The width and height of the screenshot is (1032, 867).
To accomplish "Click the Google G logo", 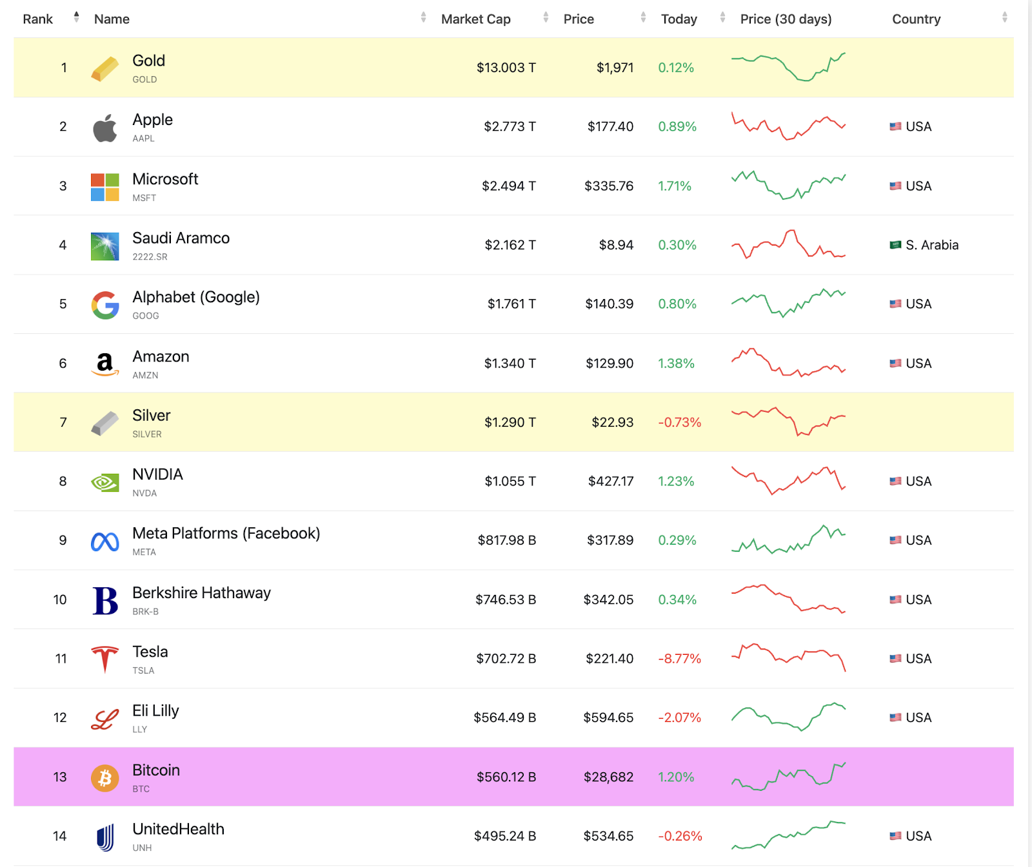I will 105,305.
